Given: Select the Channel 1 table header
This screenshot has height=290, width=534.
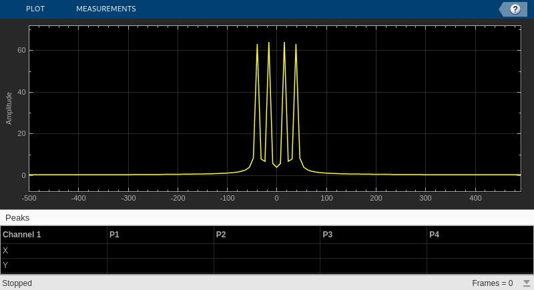Looking at the screenshot, I should coord(22,235).
